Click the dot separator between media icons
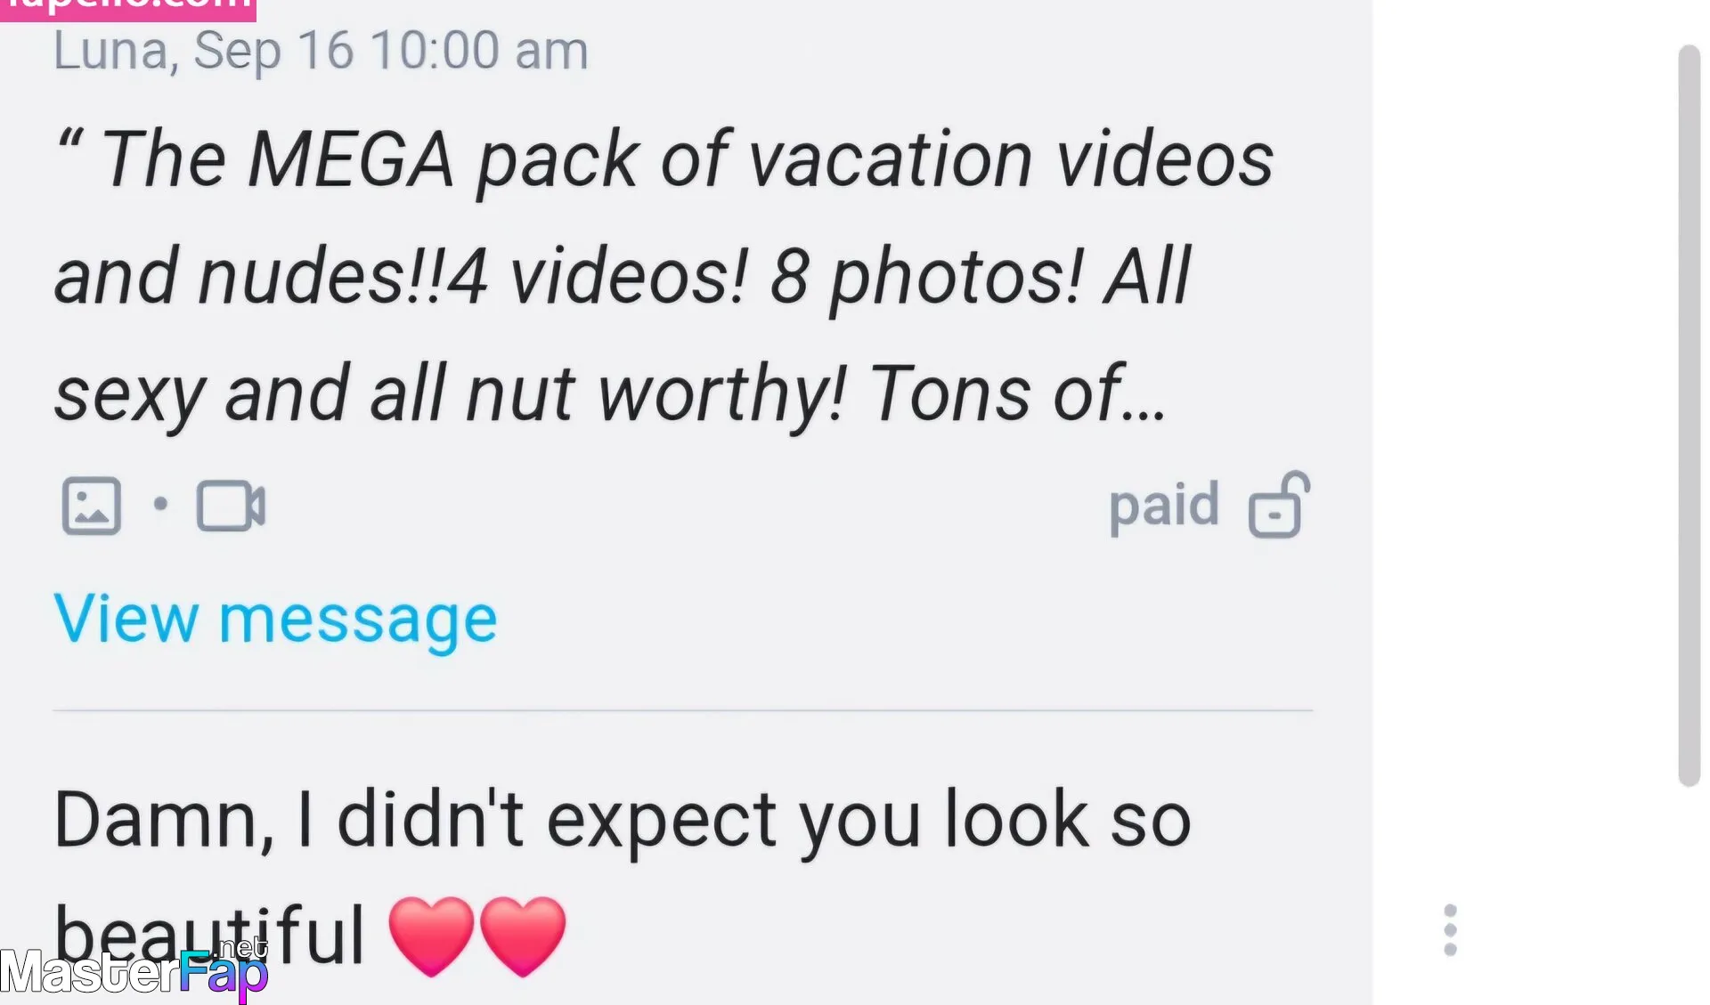 click(160, 505)
